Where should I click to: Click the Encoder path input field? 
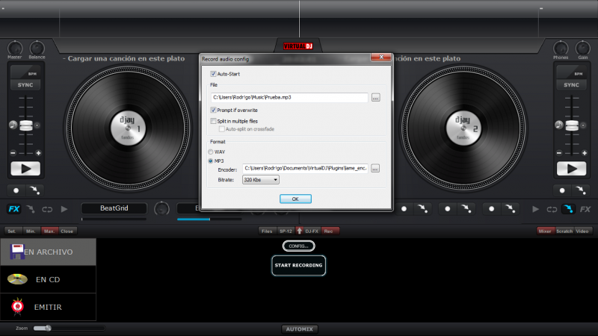pos(305,169)
